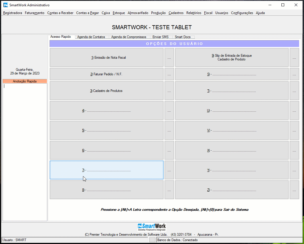Viewport: 304px width, 244px height.
Task: Open the Configurações menu
Action: click(242, 13)
